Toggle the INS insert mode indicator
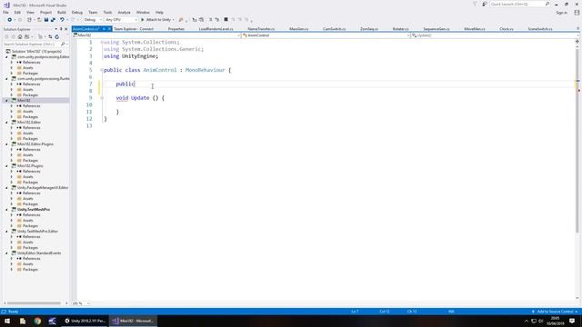Viewport: 582px width, 327px height. (x=451, y=312)
